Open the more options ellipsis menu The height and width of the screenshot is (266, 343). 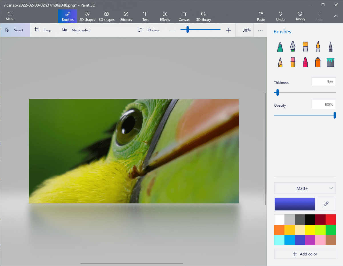click(260, 30)
